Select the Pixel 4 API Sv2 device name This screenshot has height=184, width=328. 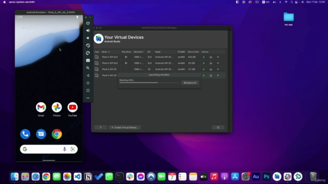pyautogui.click(x=110, y=63)
